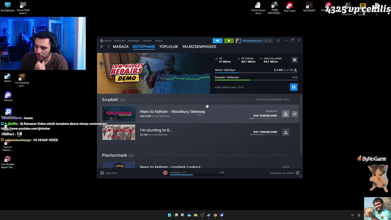
Task: Click the Veriler İndiriliyor progress bar
Action: (256, 73)
